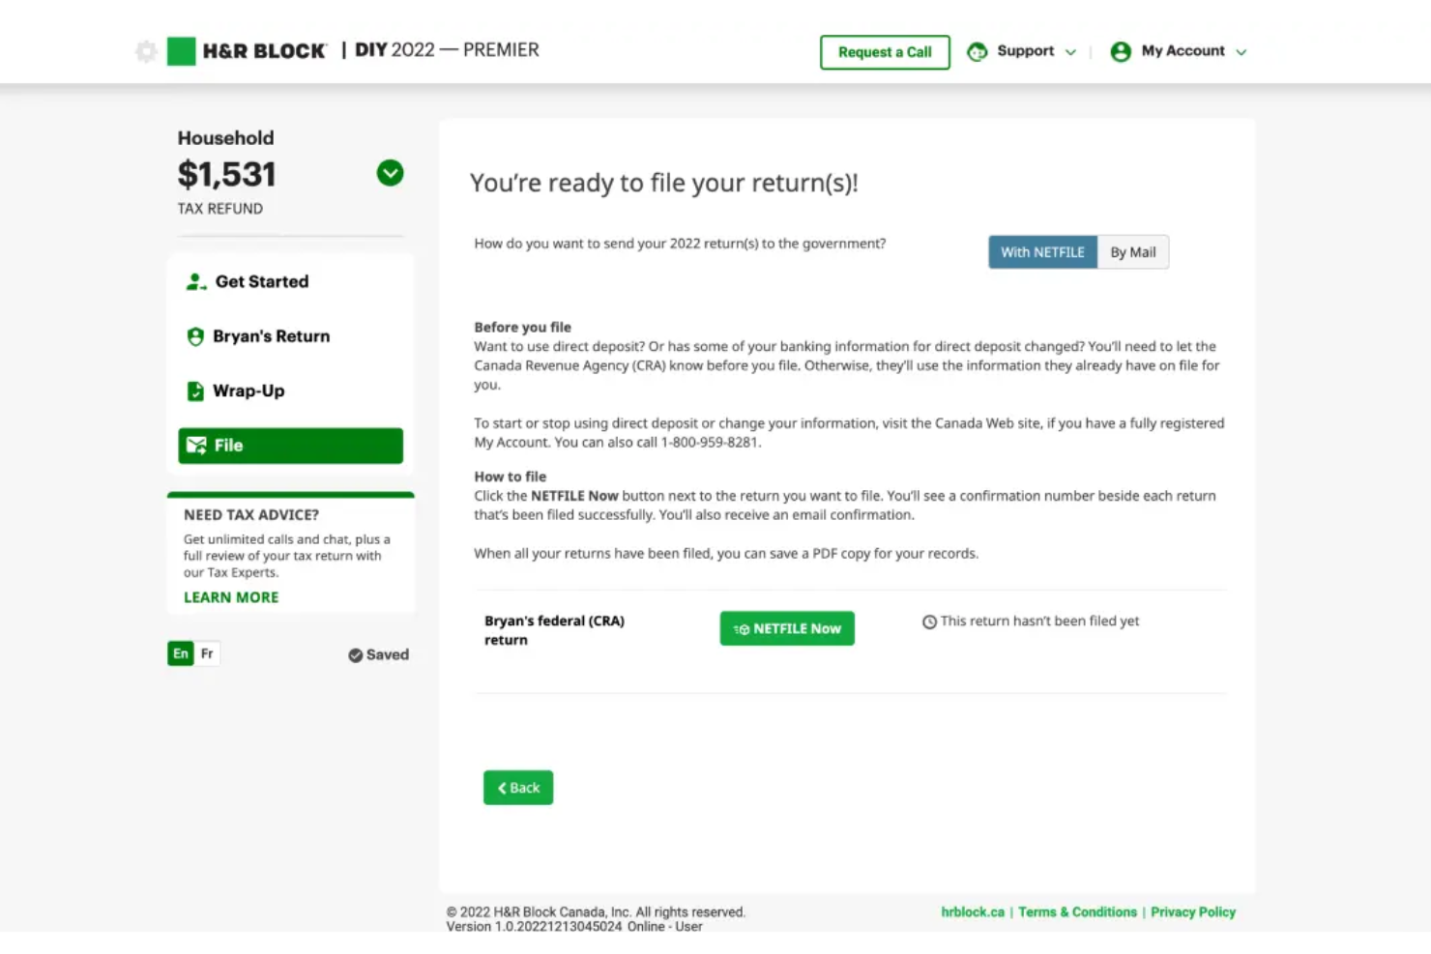Switch filing method to By Mail
Viewport: 1431px width, 954px height.
pos(1132,251)
